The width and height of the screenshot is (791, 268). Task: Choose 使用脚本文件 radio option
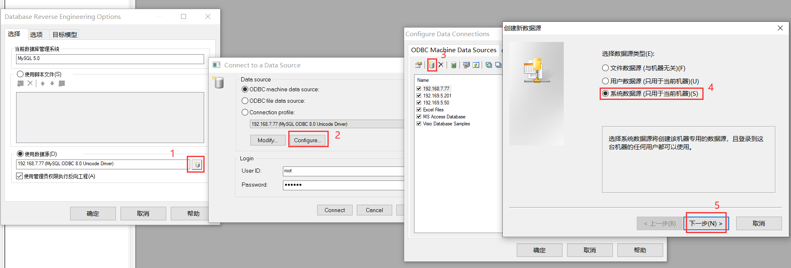click(20, 74)
